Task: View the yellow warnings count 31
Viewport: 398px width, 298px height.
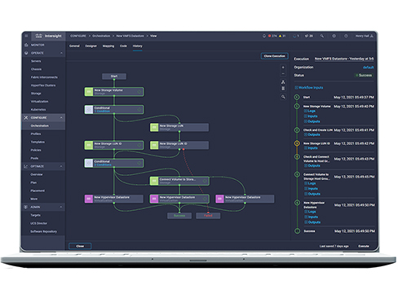Action: click(282, 36)
